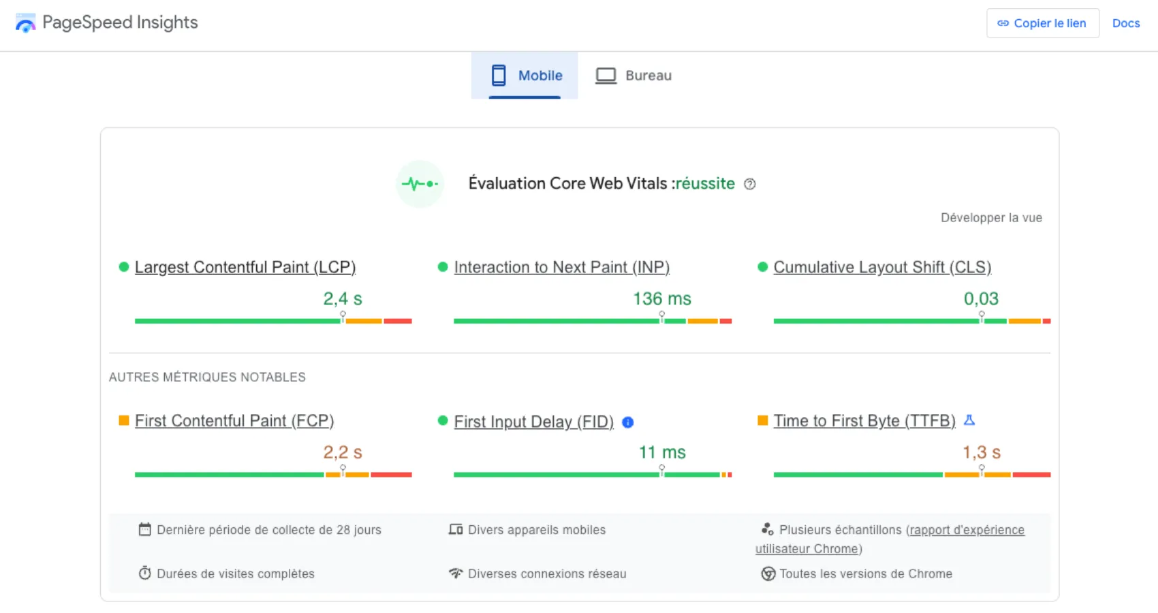The width and height of the screenshot is (1158, 613).
Task: Click the network icon near Diverses connexions réseau
Action: [455, 573]
